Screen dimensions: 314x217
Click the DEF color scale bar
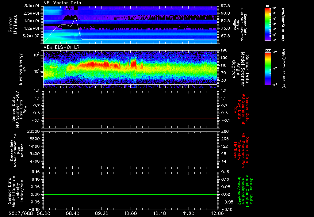[x=268, y=69]
